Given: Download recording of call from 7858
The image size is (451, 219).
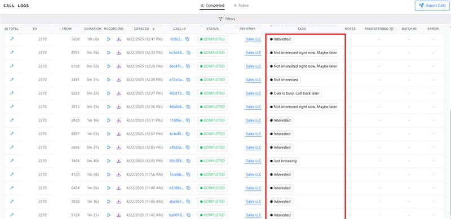Looking at the screenshot, I should coord(118,39).
